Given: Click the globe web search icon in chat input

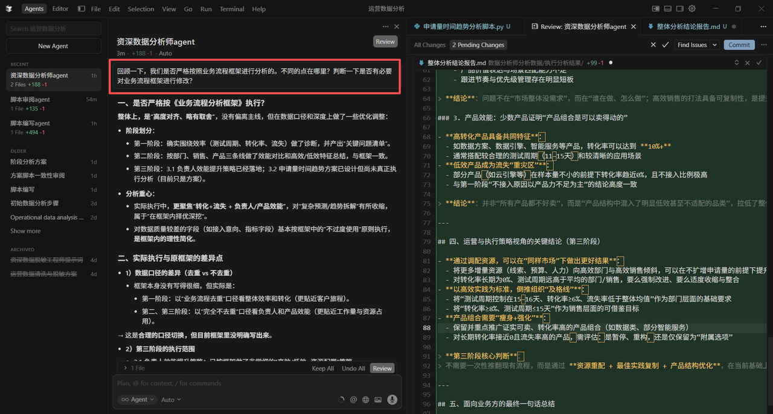Looking at the screenshot, I should (x=365, y=399).
